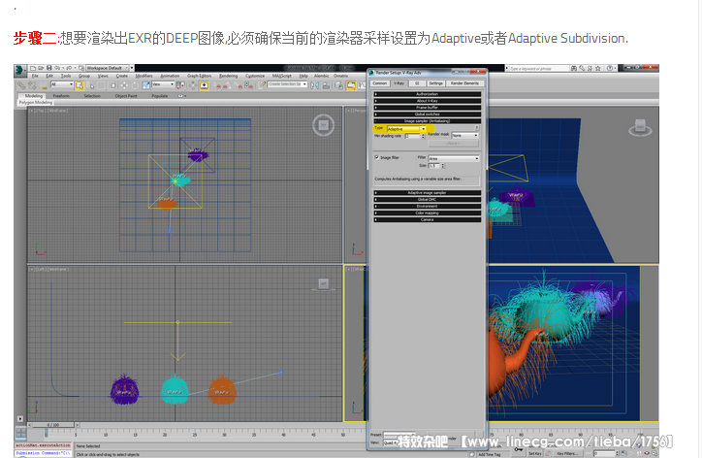
Task: Click the Snaps Toggle magnet icon
Action: pos(217,85)
